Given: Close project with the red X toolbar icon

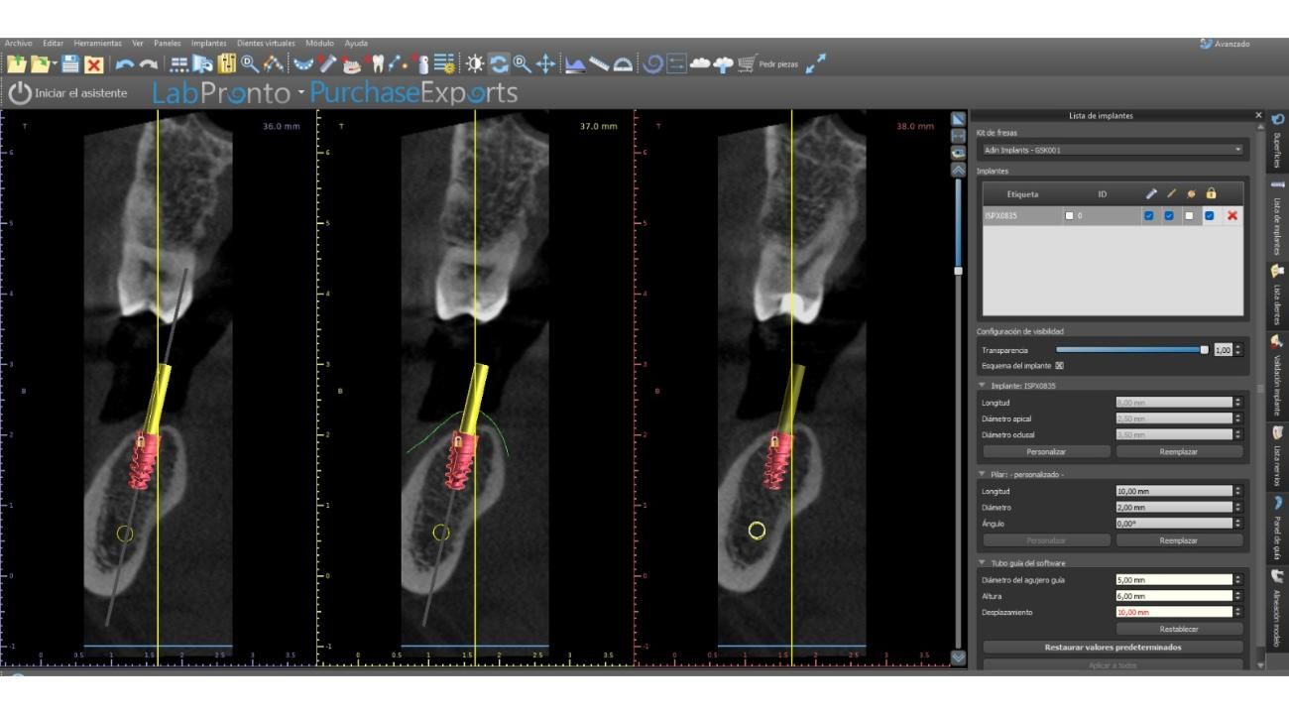Looking at the screenshot, I should pos(93,64).
